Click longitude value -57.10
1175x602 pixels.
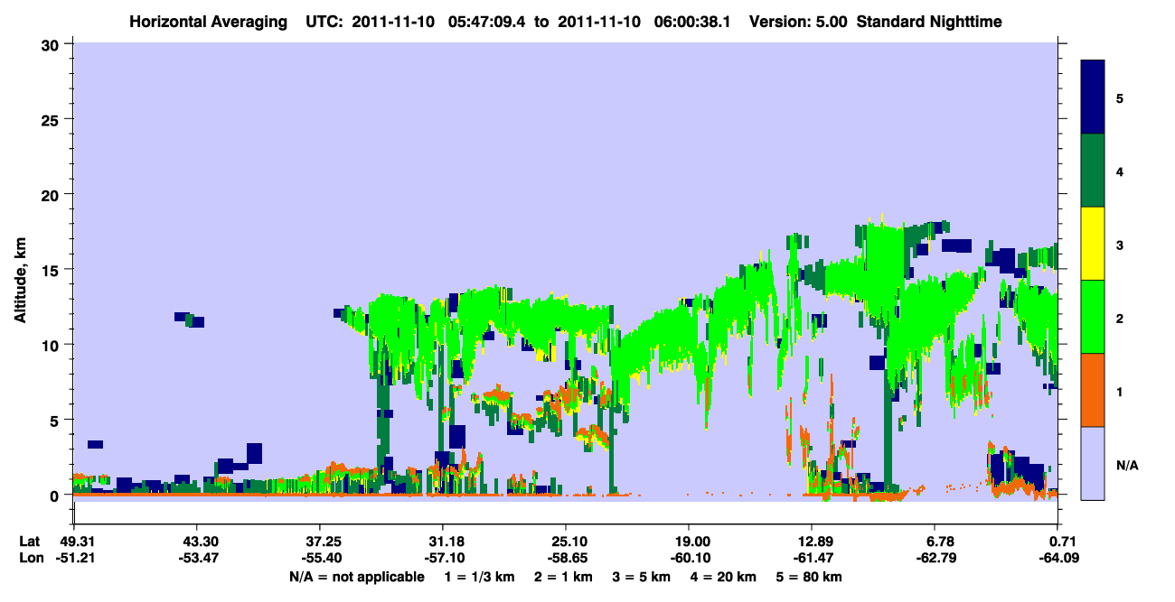coord(443,559)
